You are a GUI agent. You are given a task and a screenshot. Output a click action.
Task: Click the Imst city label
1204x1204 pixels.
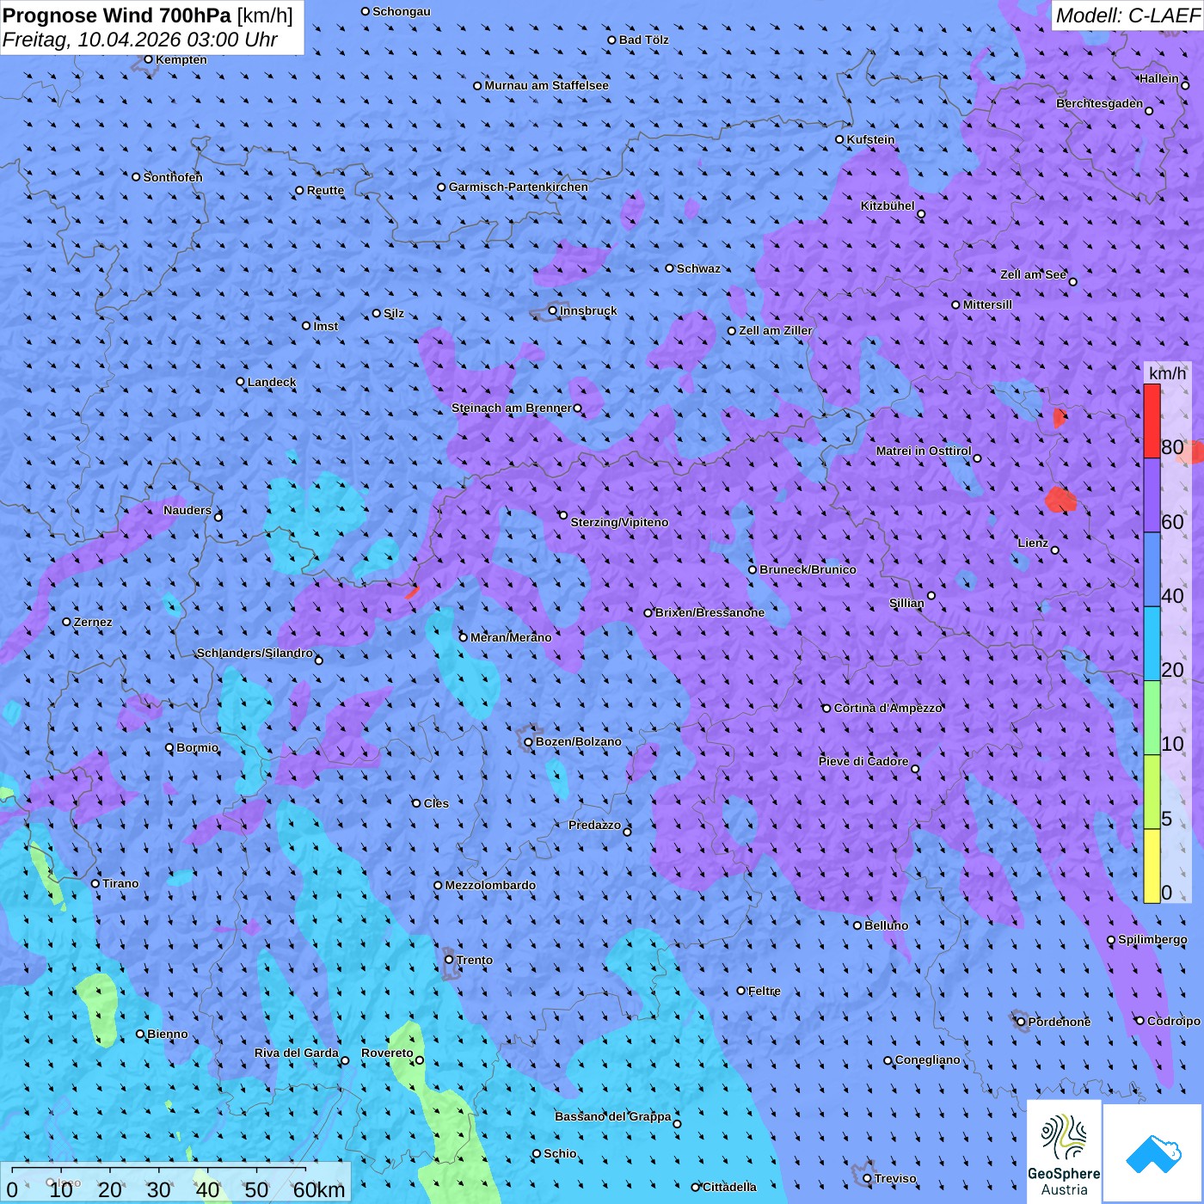[x=326, y=326]
